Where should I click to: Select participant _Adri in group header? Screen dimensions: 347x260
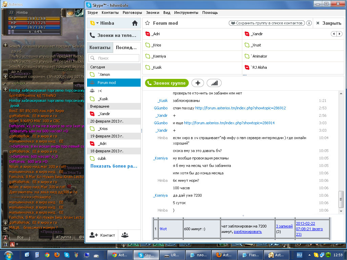click(192, 34)
